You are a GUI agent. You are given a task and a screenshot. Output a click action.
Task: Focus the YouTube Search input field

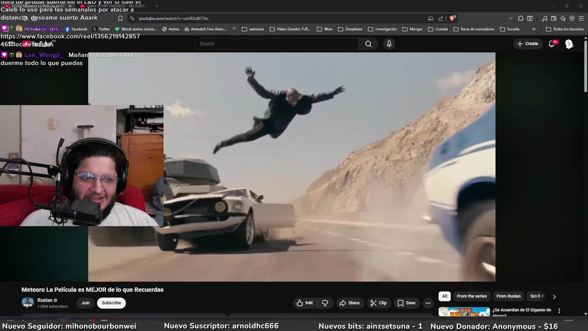pyautogui.click(x=277, y=44)
